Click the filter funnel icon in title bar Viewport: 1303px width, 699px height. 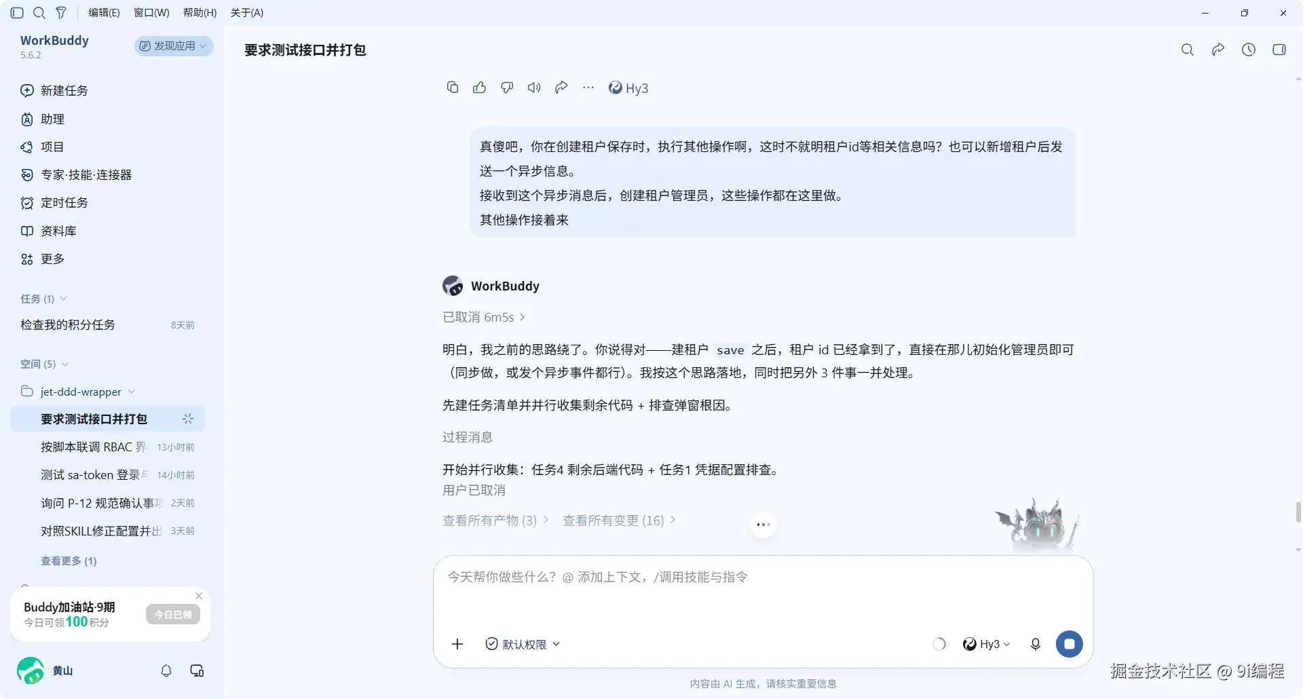click(61, 13)
